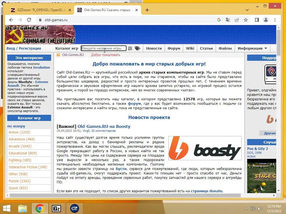Image resolution: width=286 pixels, height=214 pixels.
Task: Open the 30 комментариев link
Action: [x=103, y=131]
